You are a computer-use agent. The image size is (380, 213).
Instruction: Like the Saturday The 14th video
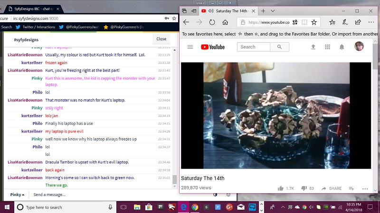point(281,188)
